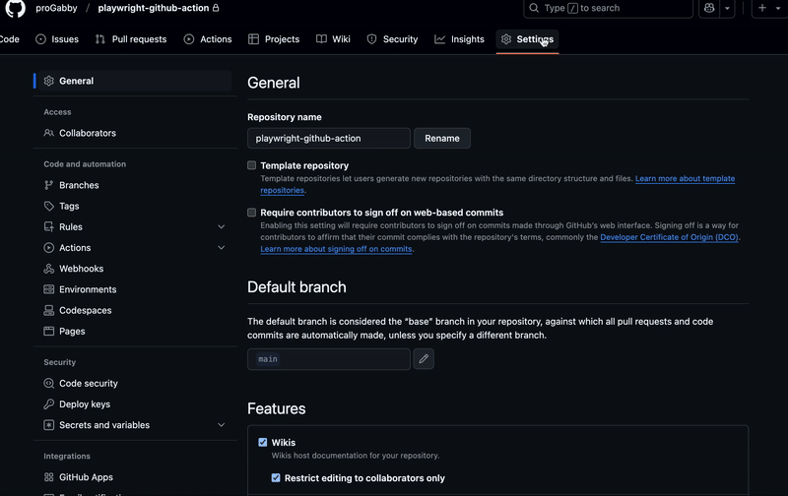Click the pencil edit default branch button
Viewport: 788px width, 496px height.
point(424,359)
